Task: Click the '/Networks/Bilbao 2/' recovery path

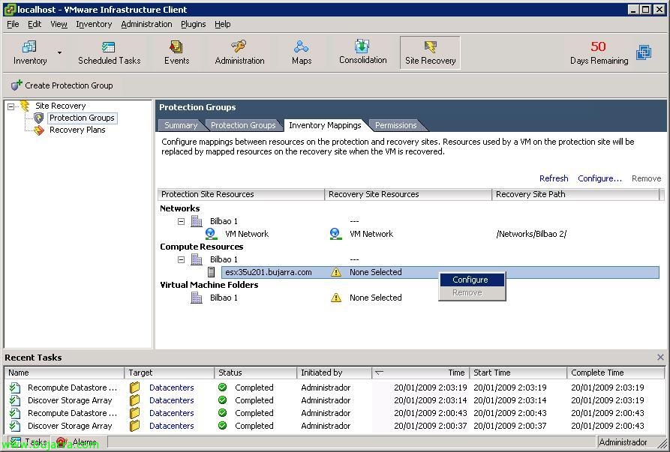Action: coord(531,234)
